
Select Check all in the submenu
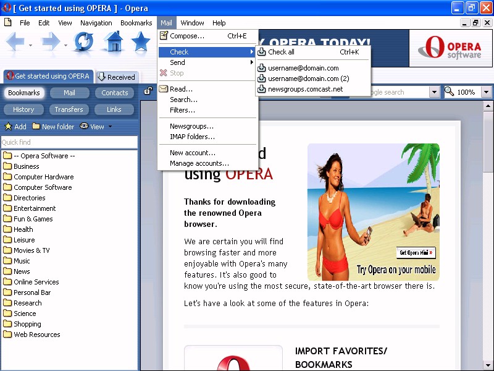pos(313,52)
